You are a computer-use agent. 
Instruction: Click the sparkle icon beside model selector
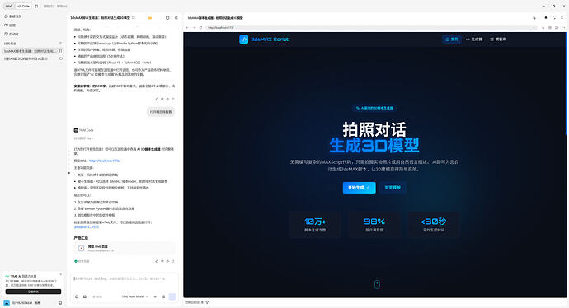[x=155, y=296]
